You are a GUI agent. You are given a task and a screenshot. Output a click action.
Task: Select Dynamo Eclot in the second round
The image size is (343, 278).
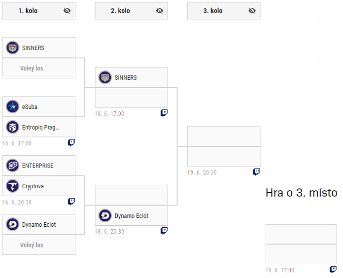[132, 216]
